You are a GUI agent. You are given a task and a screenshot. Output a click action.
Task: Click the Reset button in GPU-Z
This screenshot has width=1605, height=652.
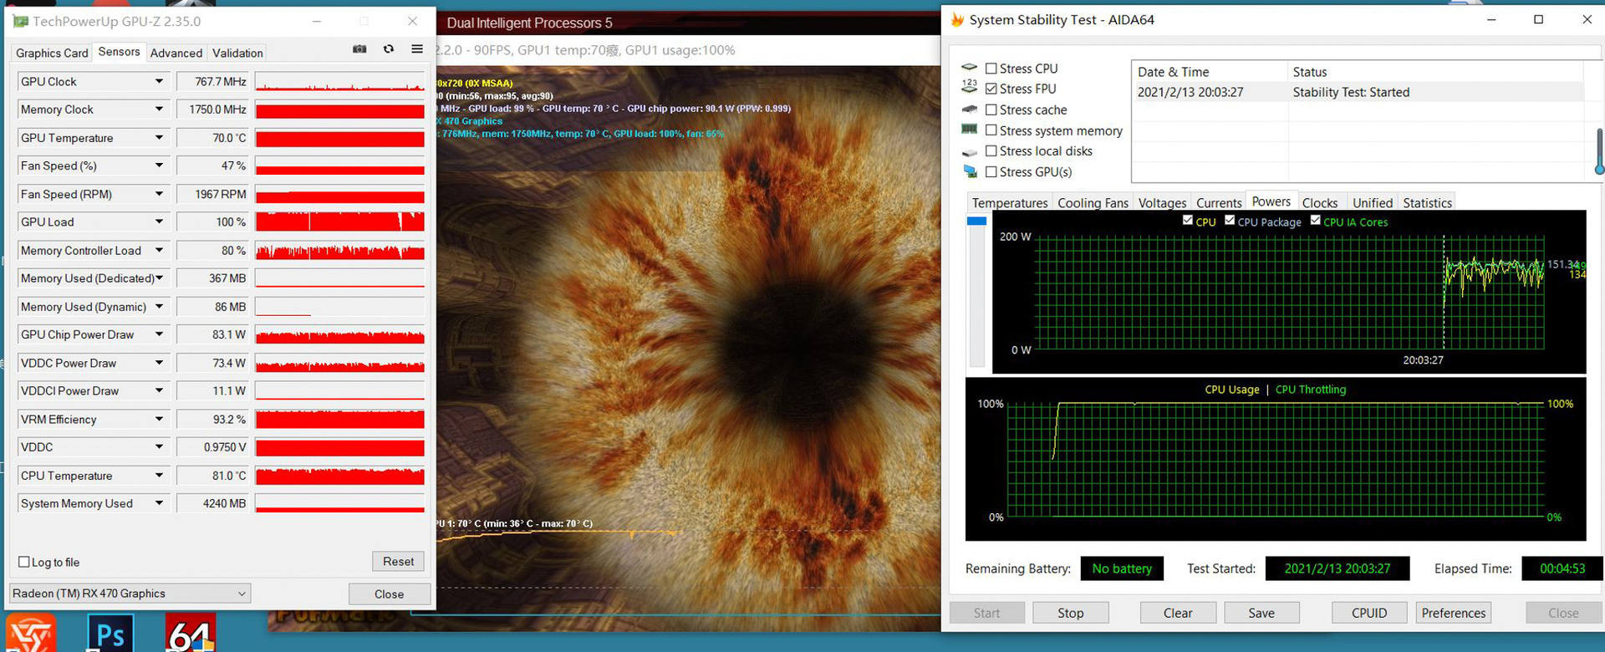(x=398, y=561)
